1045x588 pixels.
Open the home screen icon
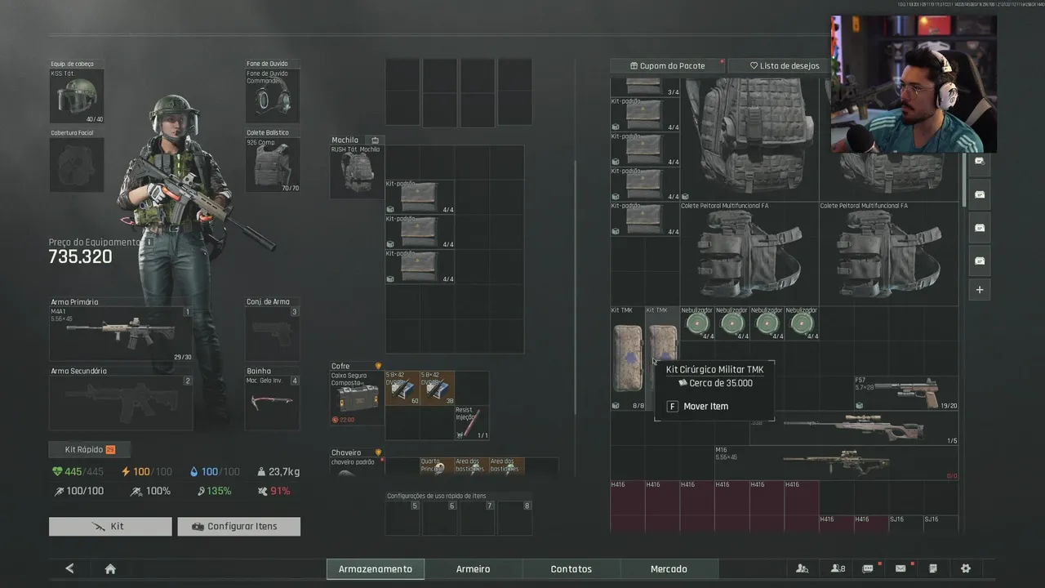[110, 569]
